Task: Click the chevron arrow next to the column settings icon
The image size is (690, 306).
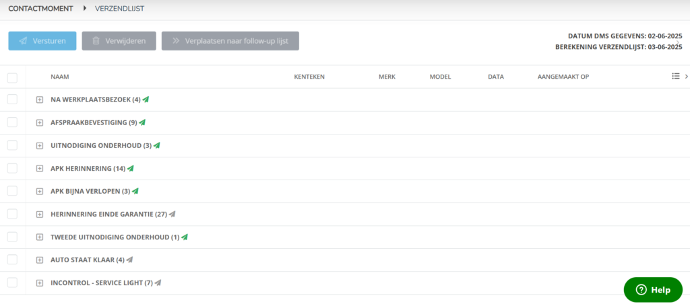Action: (x=686, y=77)
